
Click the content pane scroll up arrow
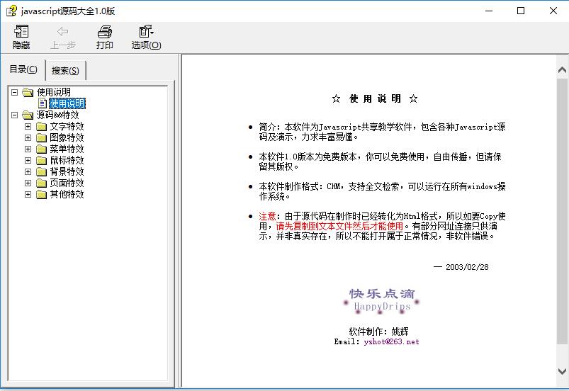click(562, 69)
